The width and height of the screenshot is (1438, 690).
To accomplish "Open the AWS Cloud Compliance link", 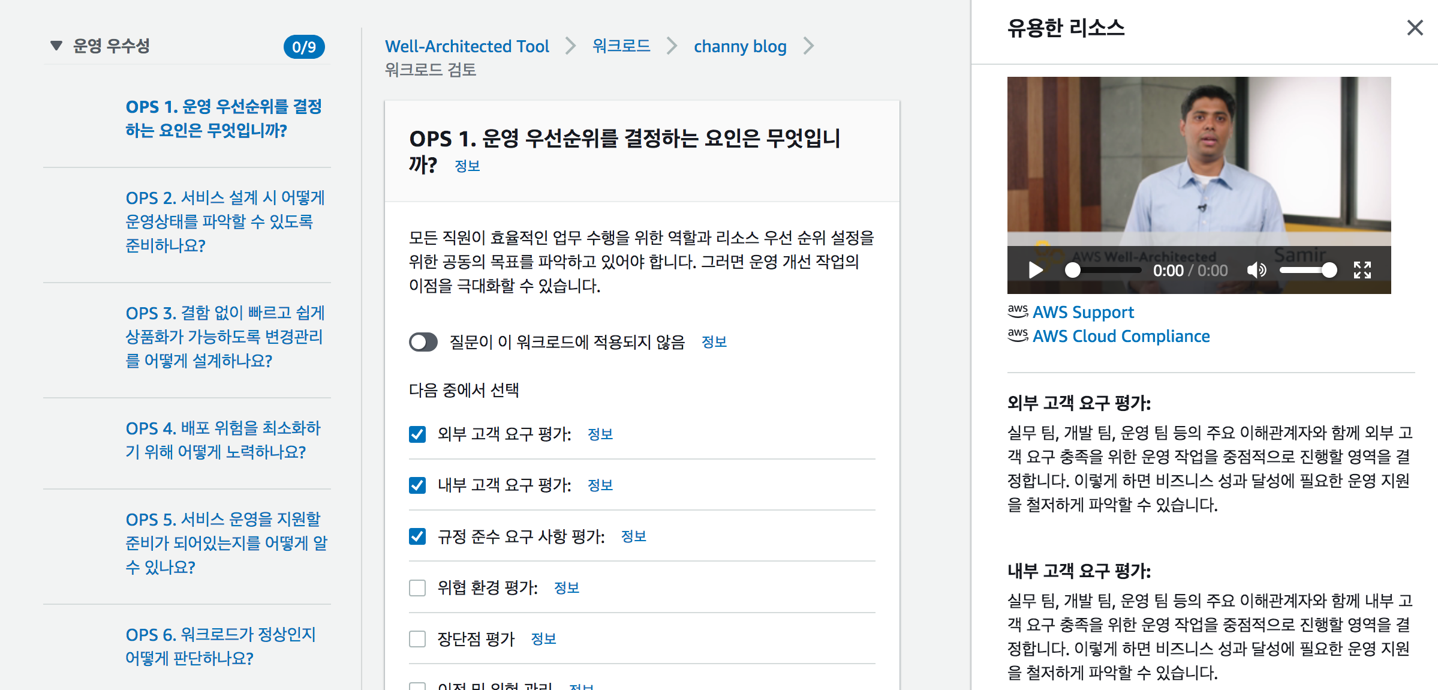I will (x=1121, y=336).
